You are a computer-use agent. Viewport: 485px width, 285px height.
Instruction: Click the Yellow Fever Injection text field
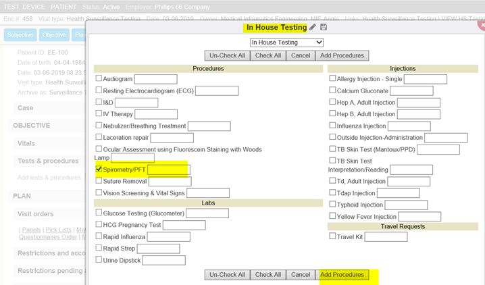click(x=419, y=217)
